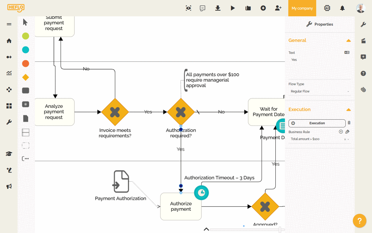Open the notifications bell

pyautogui.click(x=342, y=8)
